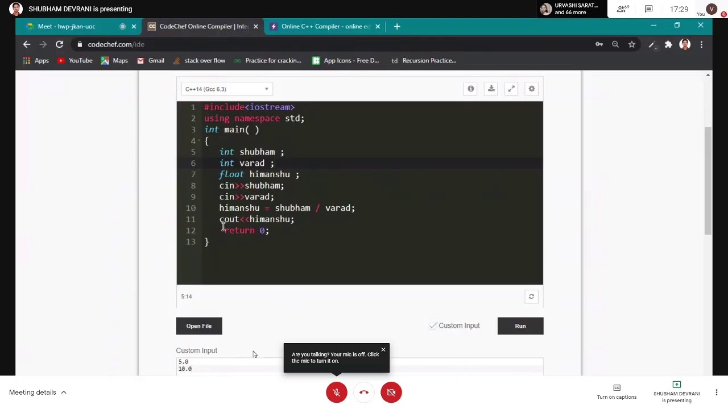Image resolution: width=728 pixels, height=409 pixels.
Task: Click the 'float himanshu ;' code line
Action: [259, 174]
